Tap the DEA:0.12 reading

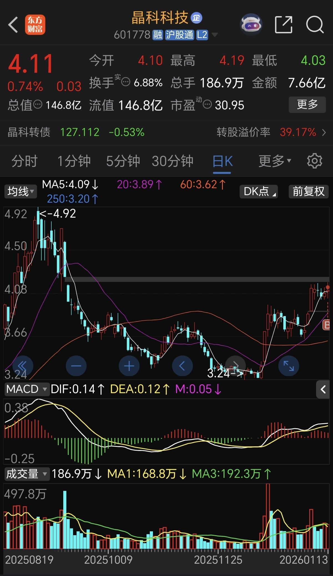point(140,389)
